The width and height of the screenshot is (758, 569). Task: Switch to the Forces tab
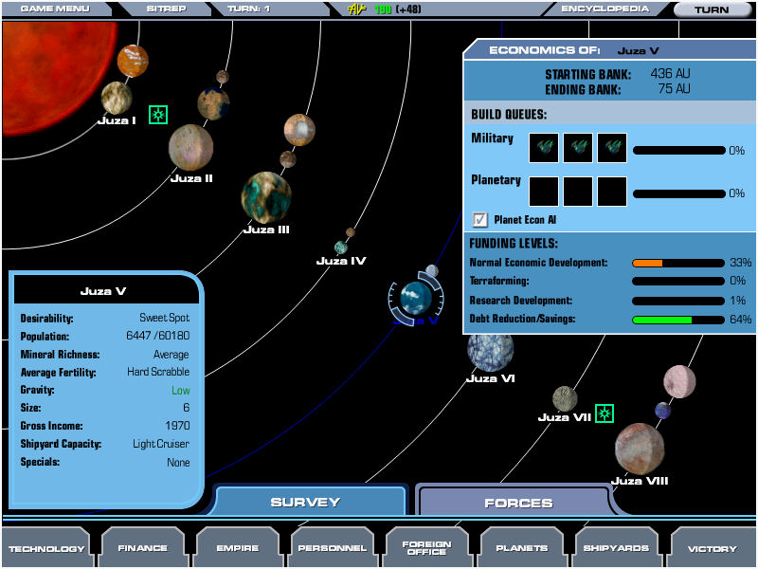click(x=518, y=503)
